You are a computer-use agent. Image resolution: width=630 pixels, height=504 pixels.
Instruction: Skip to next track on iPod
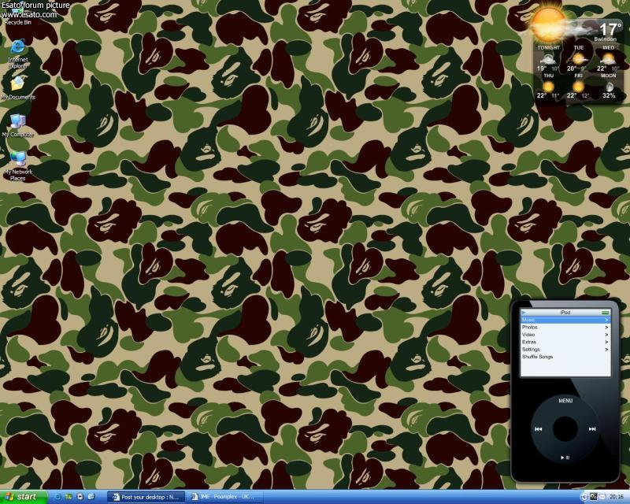592,429
